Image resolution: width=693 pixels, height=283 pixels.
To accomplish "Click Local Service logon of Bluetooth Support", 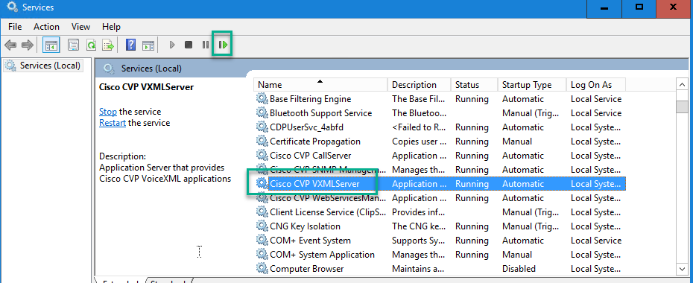I will click(x=596, y=113).
